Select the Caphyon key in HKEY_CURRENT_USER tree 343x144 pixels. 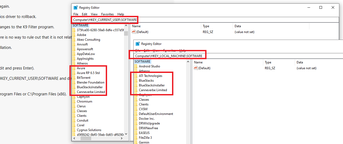pyautogui.click(x=83, y=97)
